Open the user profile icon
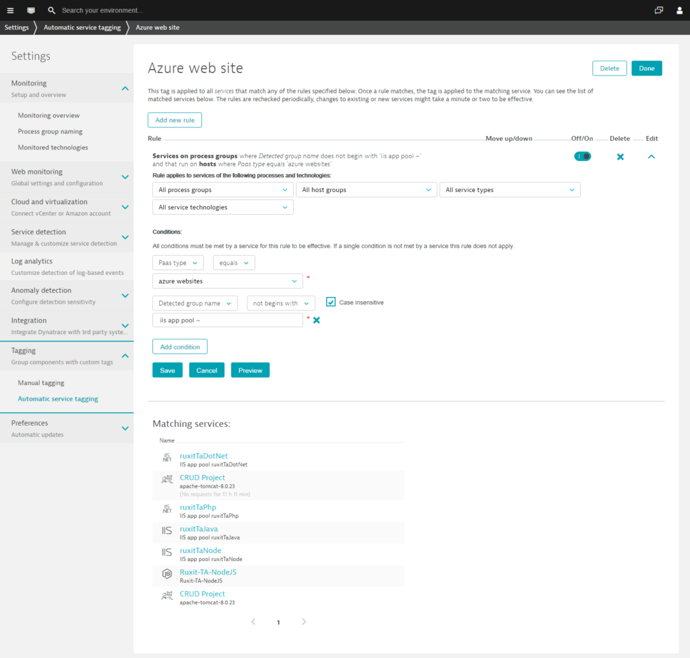 coord(679,10)
